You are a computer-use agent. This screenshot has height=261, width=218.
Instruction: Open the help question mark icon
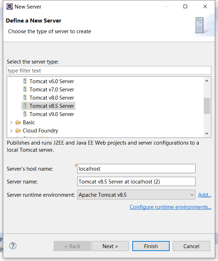coord(13,246)
